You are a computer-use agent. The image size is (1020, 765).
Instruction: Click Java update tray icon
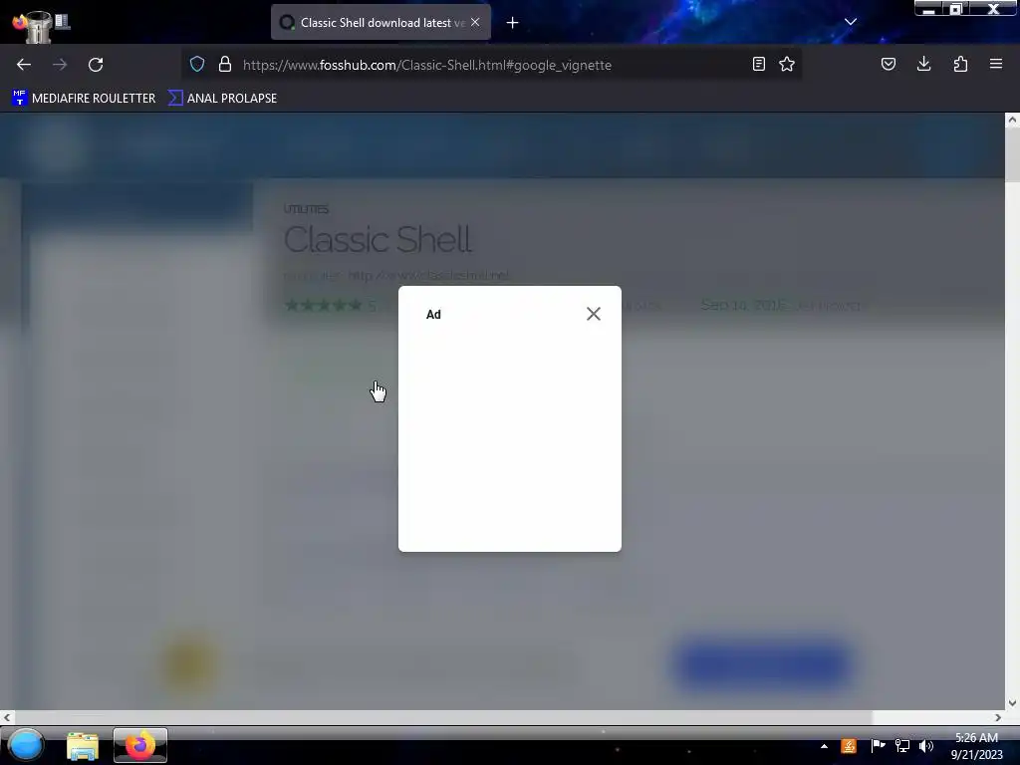(x=849, y=746)
